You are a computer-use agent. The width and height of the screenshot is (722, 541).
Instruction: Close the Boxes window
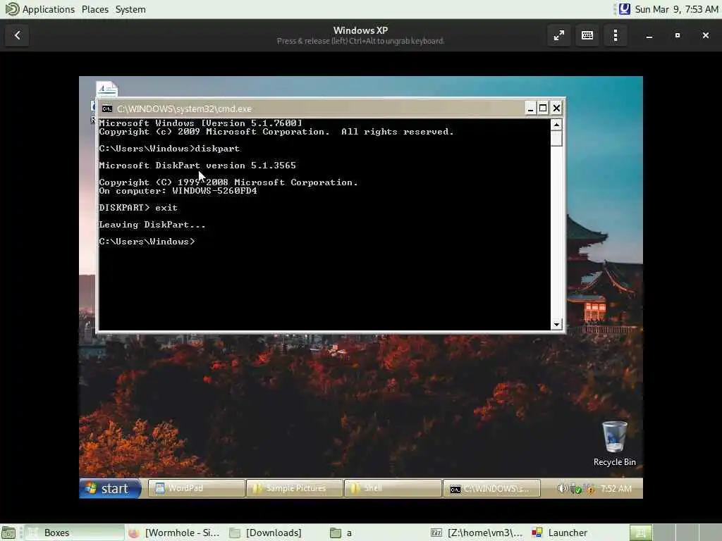point(705,35)
